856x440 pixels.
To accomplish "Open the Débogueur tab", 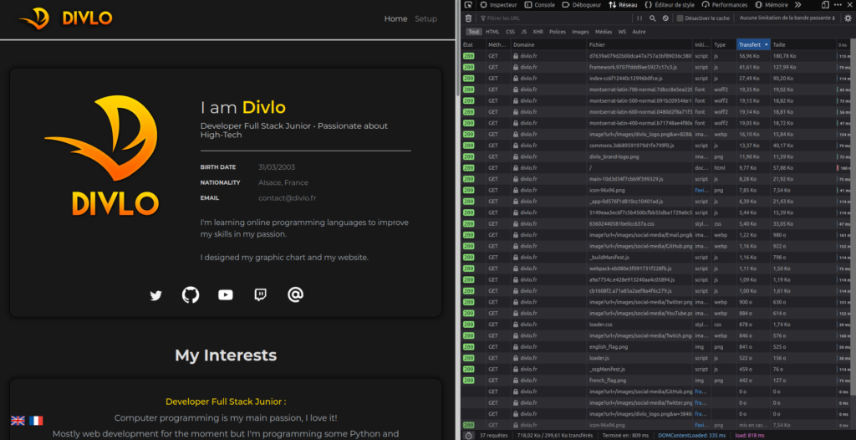I will (582, 5).
